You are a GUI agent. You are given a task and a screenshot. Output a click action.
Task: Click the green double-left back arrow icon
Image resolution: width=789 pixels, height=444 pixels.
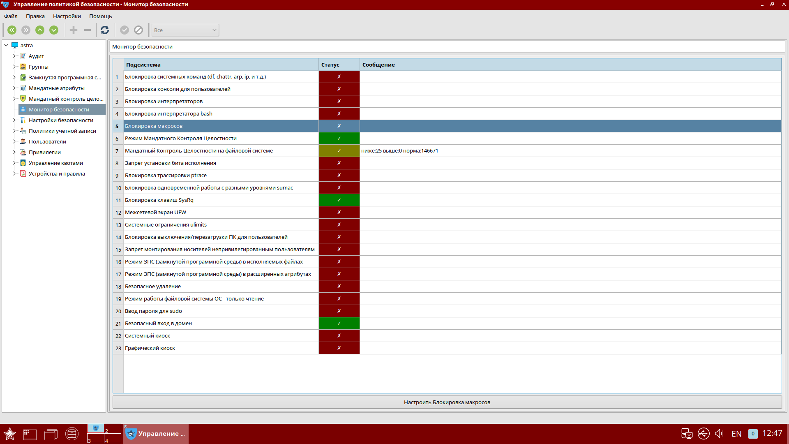[x=12, y=30]
